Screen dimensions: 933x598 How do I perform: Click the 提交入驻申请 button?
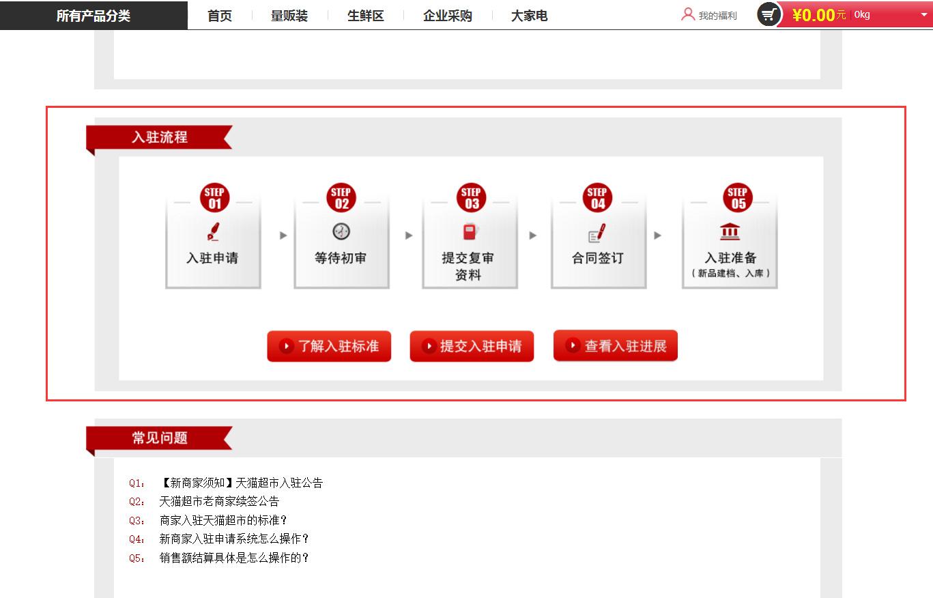tap(472, 346)
